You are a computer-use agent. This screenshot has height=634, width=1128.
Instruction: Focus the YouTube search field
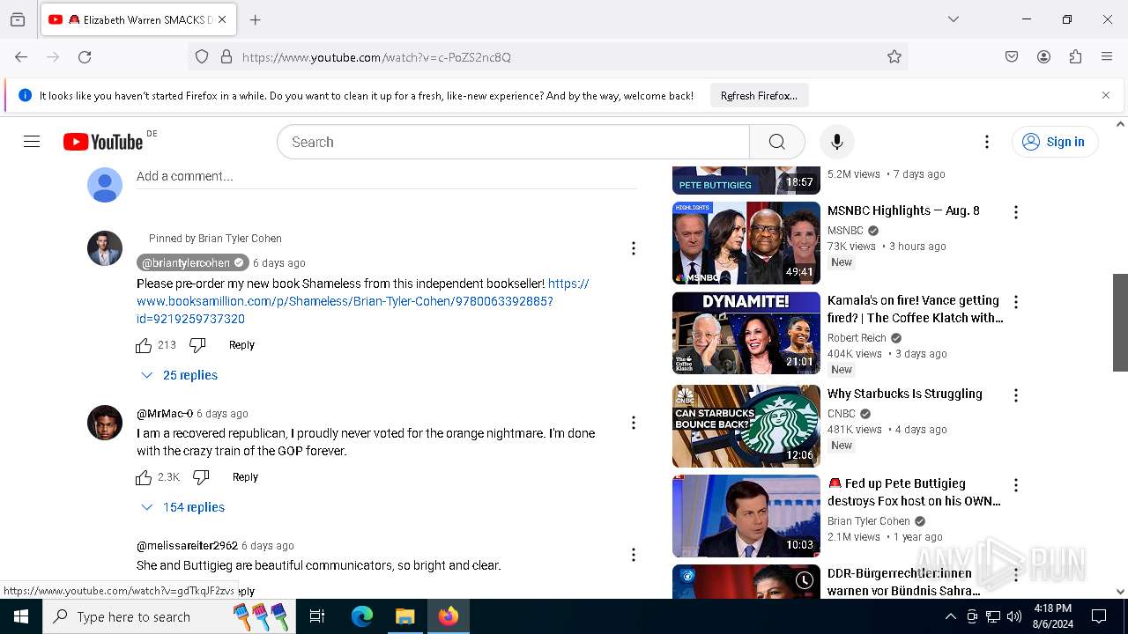(x=513, y=142)
